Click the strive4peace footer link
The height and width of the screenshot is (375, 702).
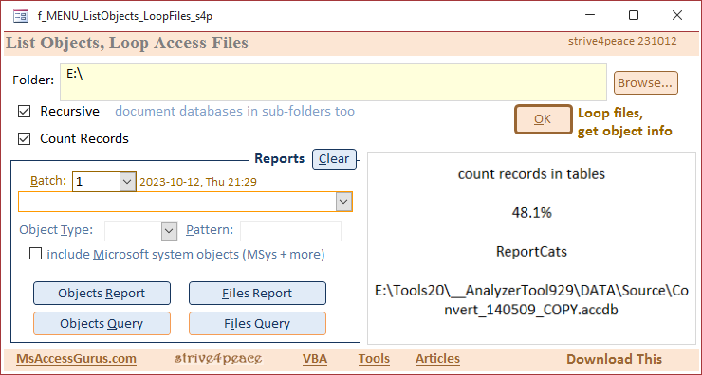coord(218,359)
